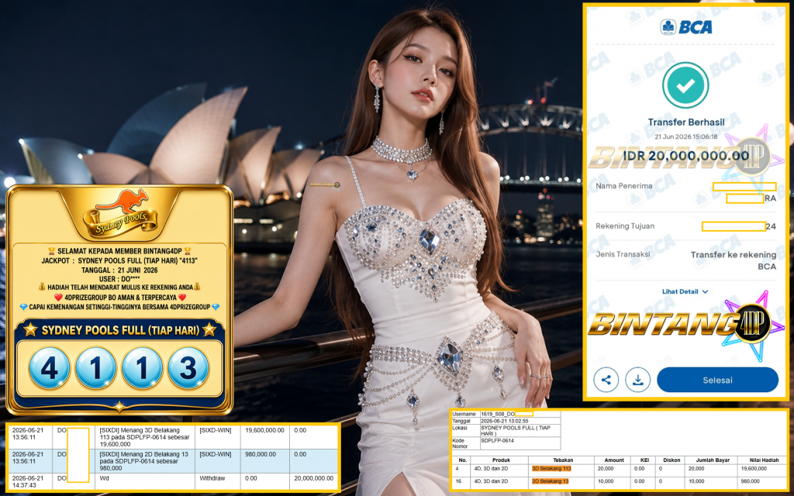This screenshot has width=794, height=496.
Task: Click the Sydney Pools kangaroo logo
Action: click(x=120, y=214)
